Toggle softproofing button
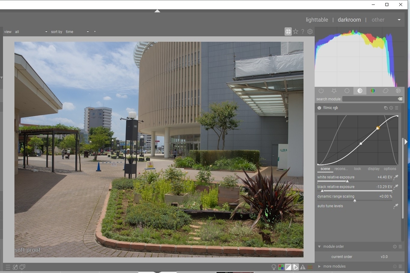The image size is (410, 273). [x=296, y=267]
